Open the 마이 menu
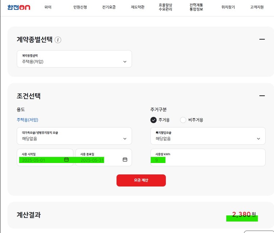Screen dimensions: 274x233 click(48, 7)
